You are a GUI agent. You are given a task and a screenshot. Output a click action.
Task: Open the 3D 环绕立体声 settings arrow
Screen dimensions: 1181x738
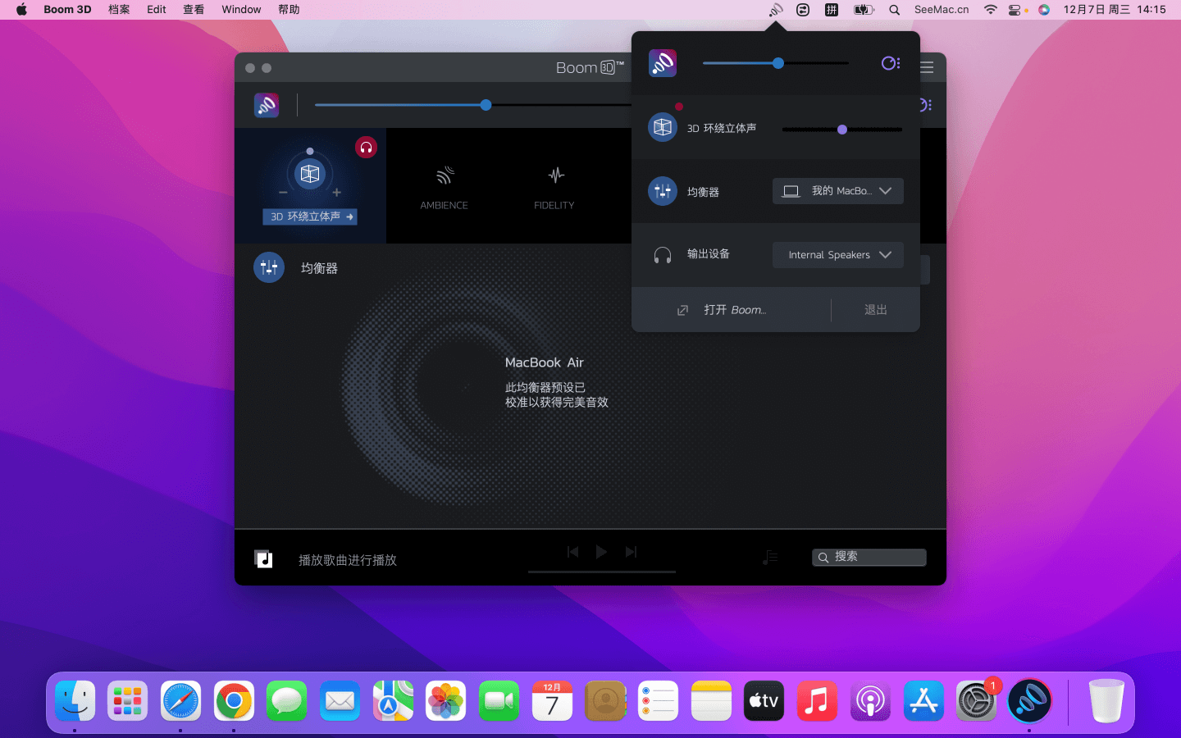coord(350,217)
